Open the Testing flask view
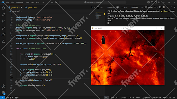 [x=3, y=41]
